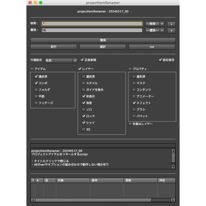Click right arrow of results table scrollbar
This screenshot has width=206, height=206.
pos(173,200)
